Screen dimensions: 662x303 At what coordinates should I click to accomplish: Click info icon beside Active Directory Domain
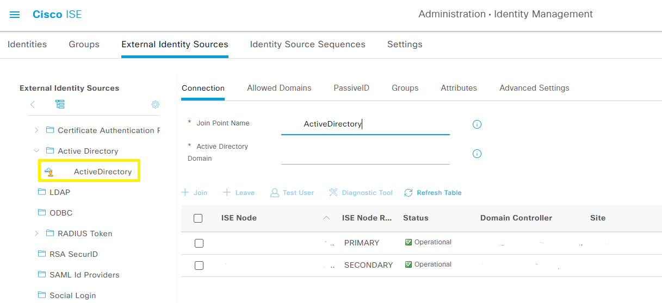[x=477, y=154]
